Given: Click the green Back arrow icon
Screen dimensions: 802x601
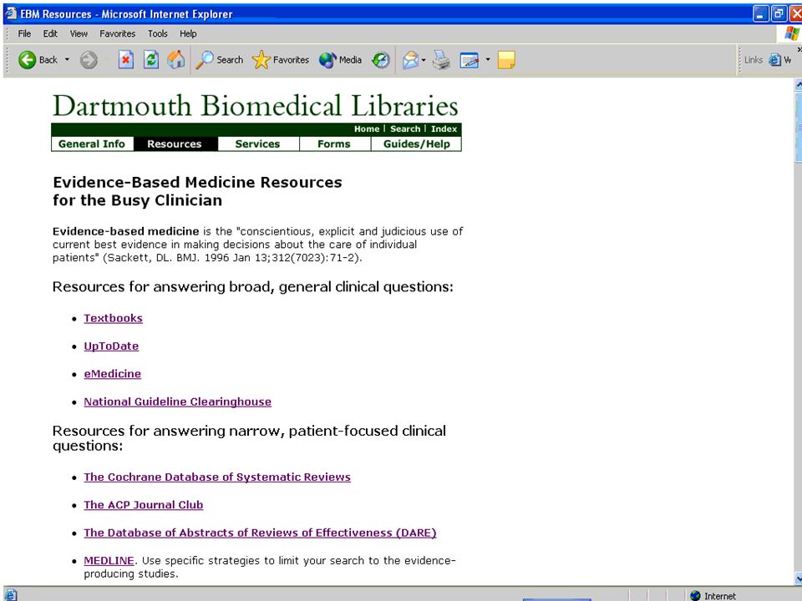Looking at the screenshot, I should click(x=27, y=60).
